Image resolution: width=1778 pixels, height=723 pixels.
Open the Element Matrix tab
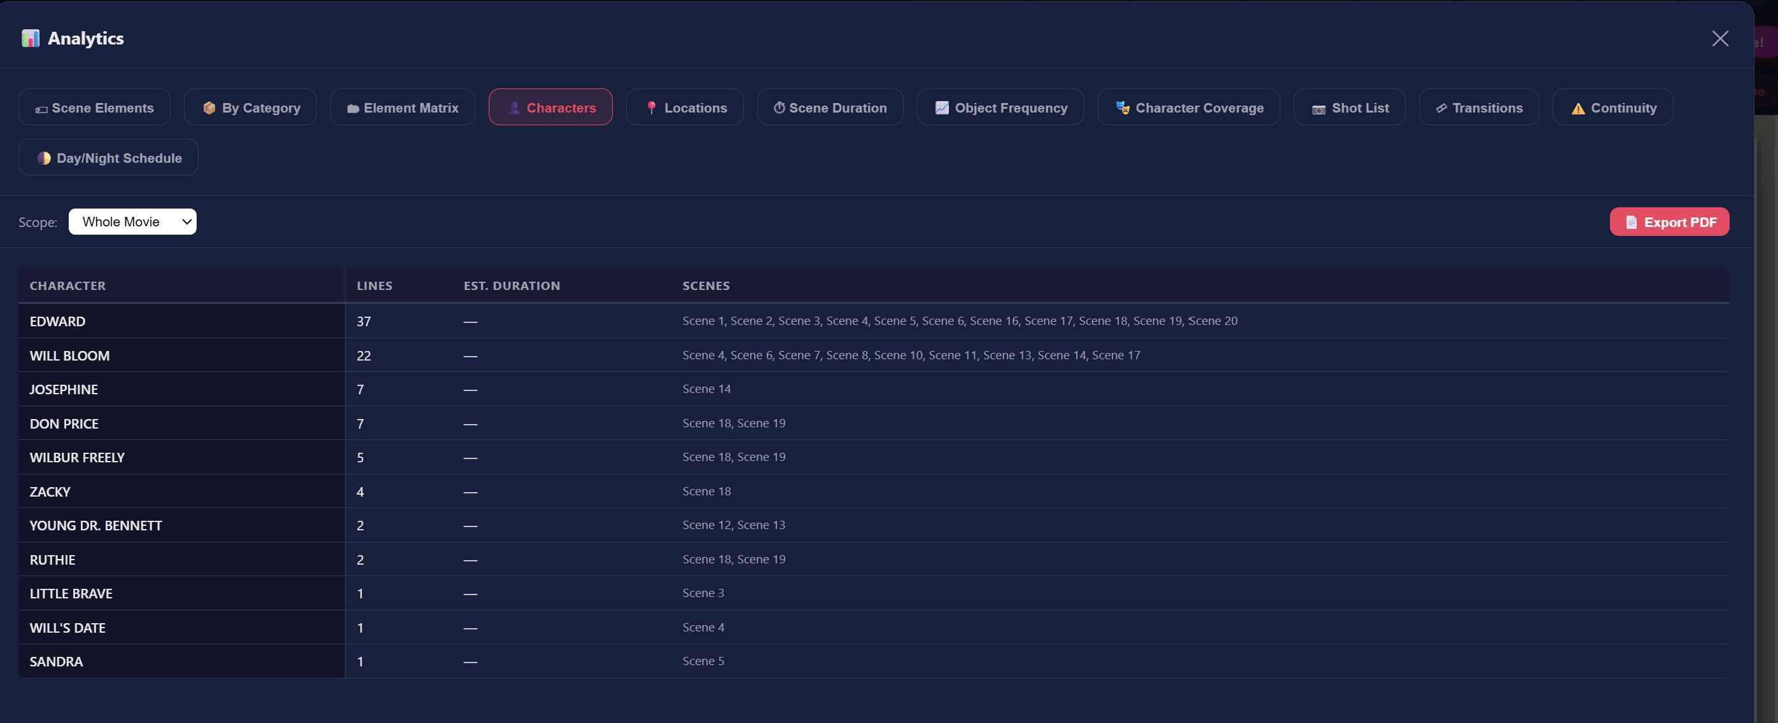(x=402, y=107)
